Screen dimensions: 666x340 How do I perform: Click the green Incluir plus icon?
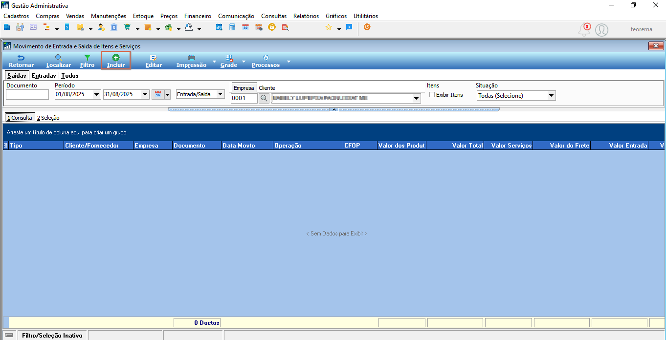coord(116,58)
